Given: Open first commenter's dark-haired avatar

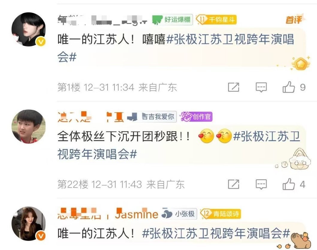Looking at the screenshot, I should [28, 29].
